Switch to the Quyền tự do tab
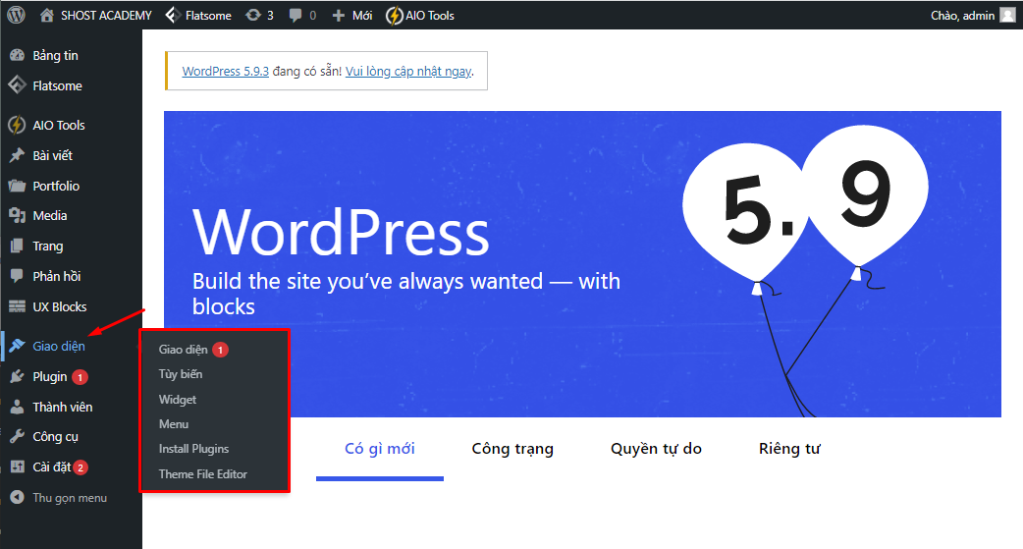This screenshot has height=549, width=1023. coord(656,449)
